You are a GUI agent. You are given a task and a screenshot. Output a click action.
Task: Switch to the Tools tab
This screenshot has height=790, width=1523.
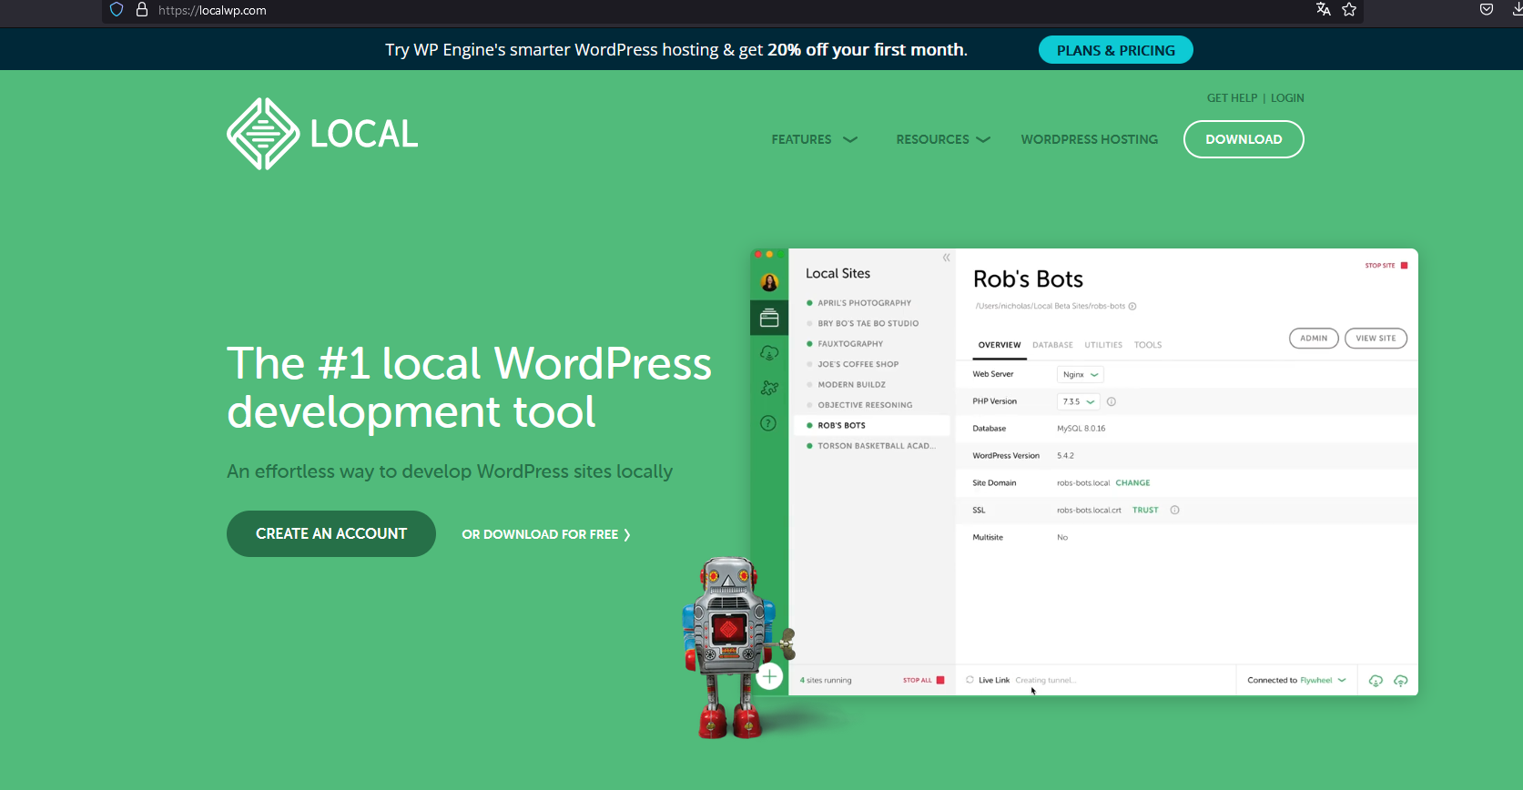1148,345
